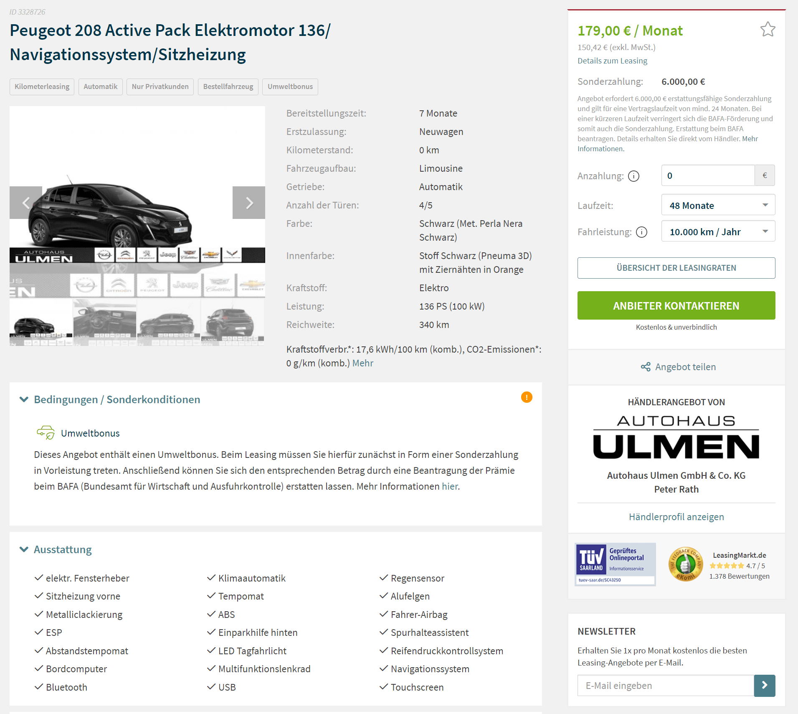Viewport: 798px width, 714px height.
Task: Click the Navigationssystem equipment entry
Action: (430, 669)
